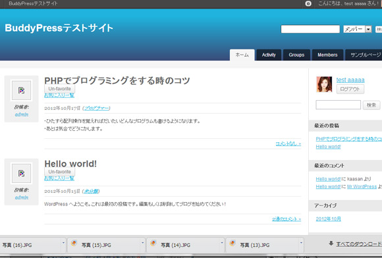Click the avatar placeholder beside the PHP post
The width and height of the screenshot is (382, 258).
(x=22, y=90)
